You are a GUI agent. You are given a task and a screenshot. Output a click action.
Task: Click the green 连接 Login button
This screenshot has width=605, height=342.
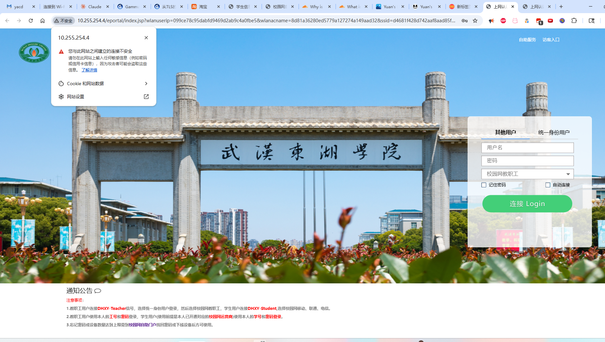(527, 204)
